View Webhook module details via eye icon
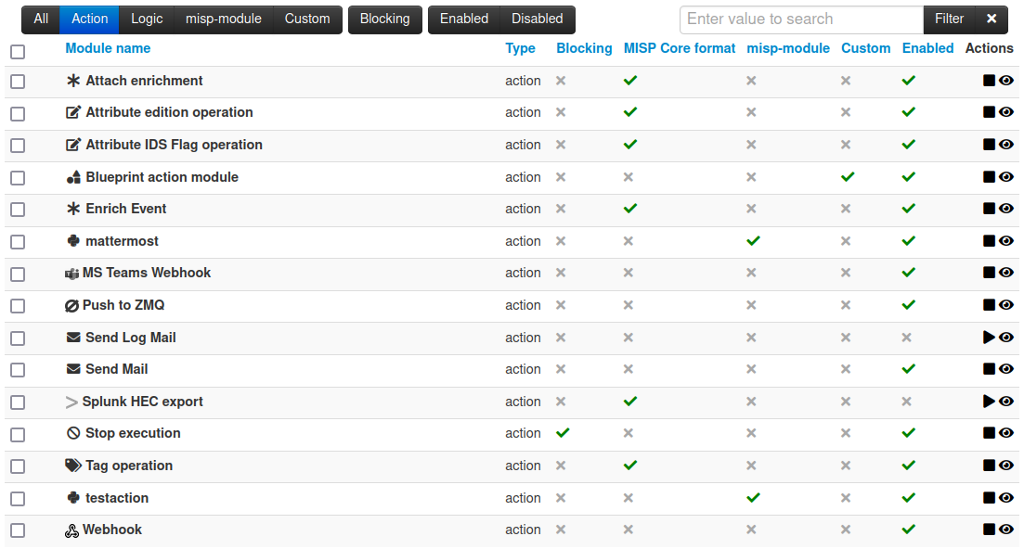The width and height of the screenshot is (1024, 549). click(x=1006, y=530)
